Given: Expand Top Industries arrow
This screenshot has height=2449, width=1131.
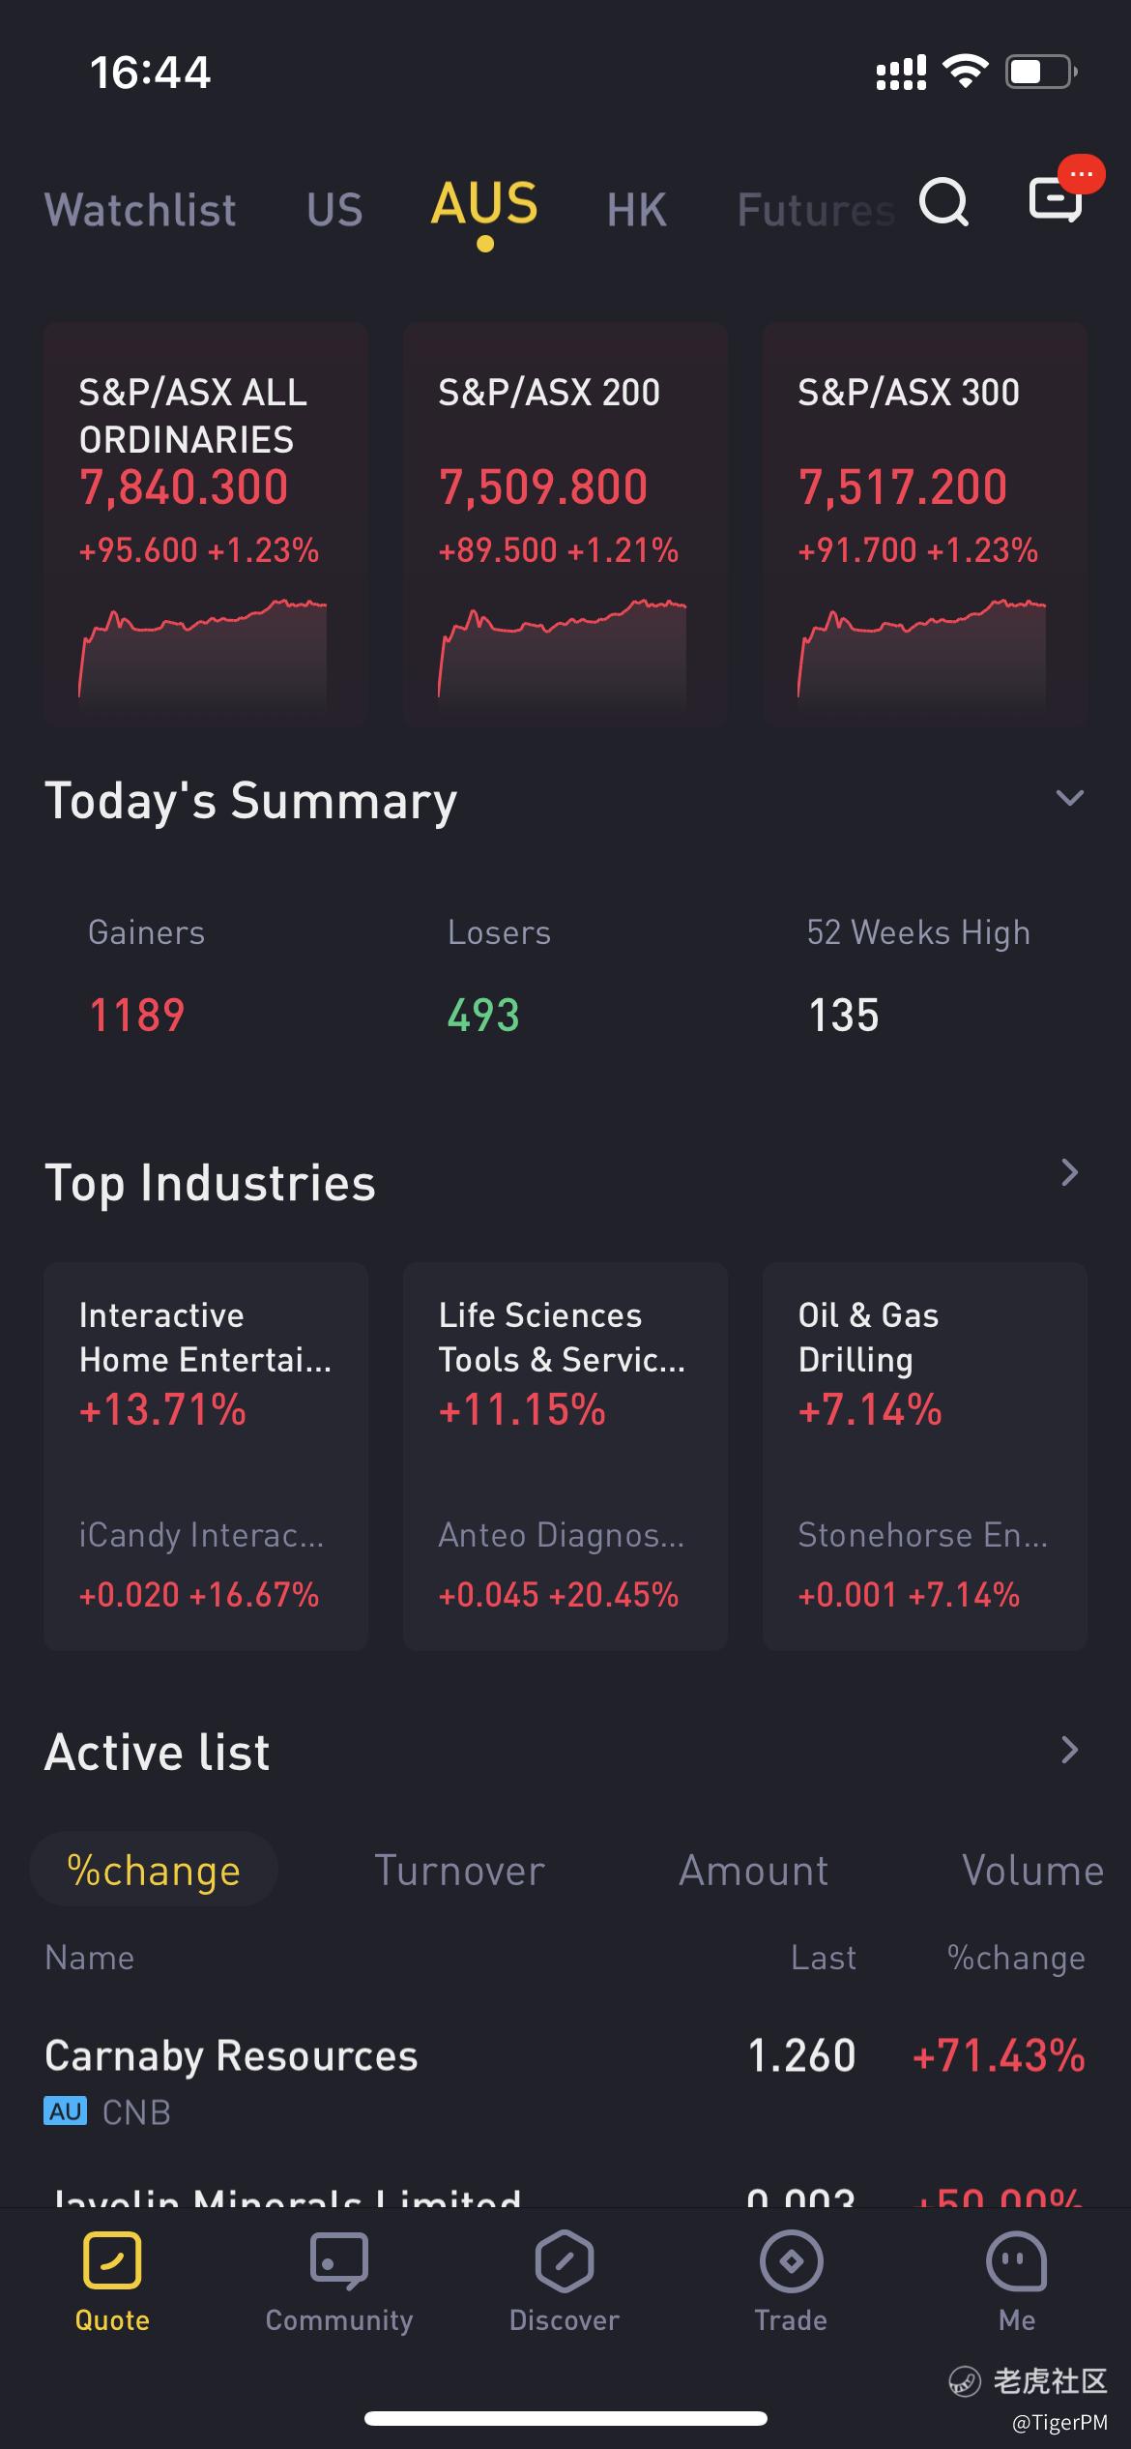Looking at the screenshot, I should [x=1069, y=1172].
